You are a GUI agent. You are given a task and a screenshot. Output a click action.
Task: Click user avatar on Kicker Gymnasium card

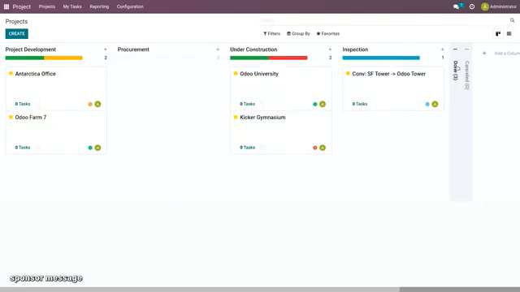[323, 148]
